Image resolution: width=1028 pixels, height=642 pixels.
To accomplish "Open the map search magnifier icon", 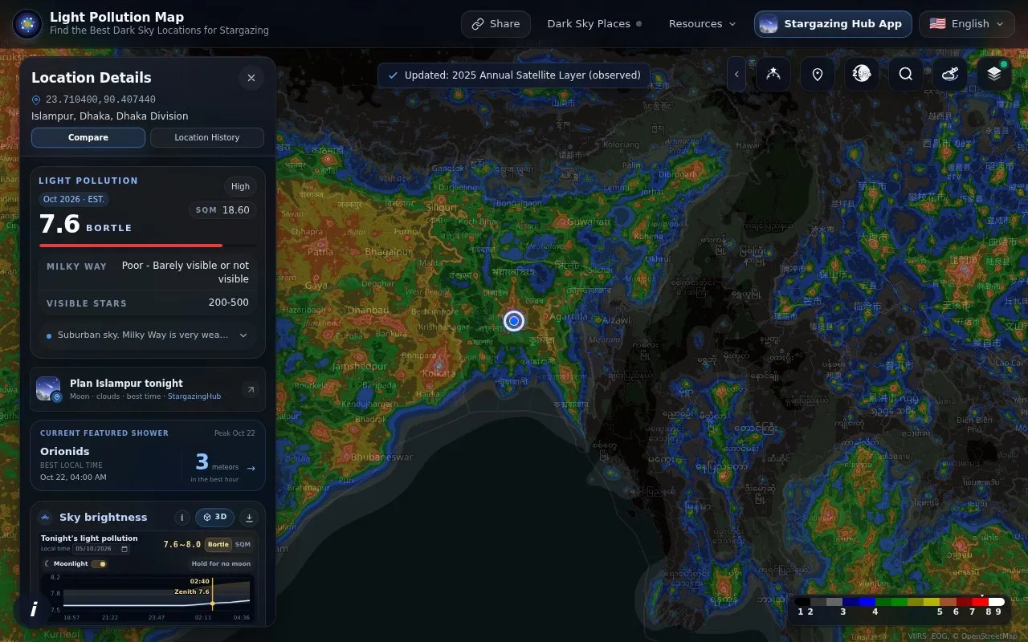I will [906, 74].
